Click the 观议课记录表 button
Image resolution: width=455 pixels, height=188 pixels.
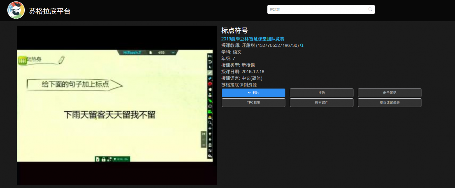[x=389, y=103]
